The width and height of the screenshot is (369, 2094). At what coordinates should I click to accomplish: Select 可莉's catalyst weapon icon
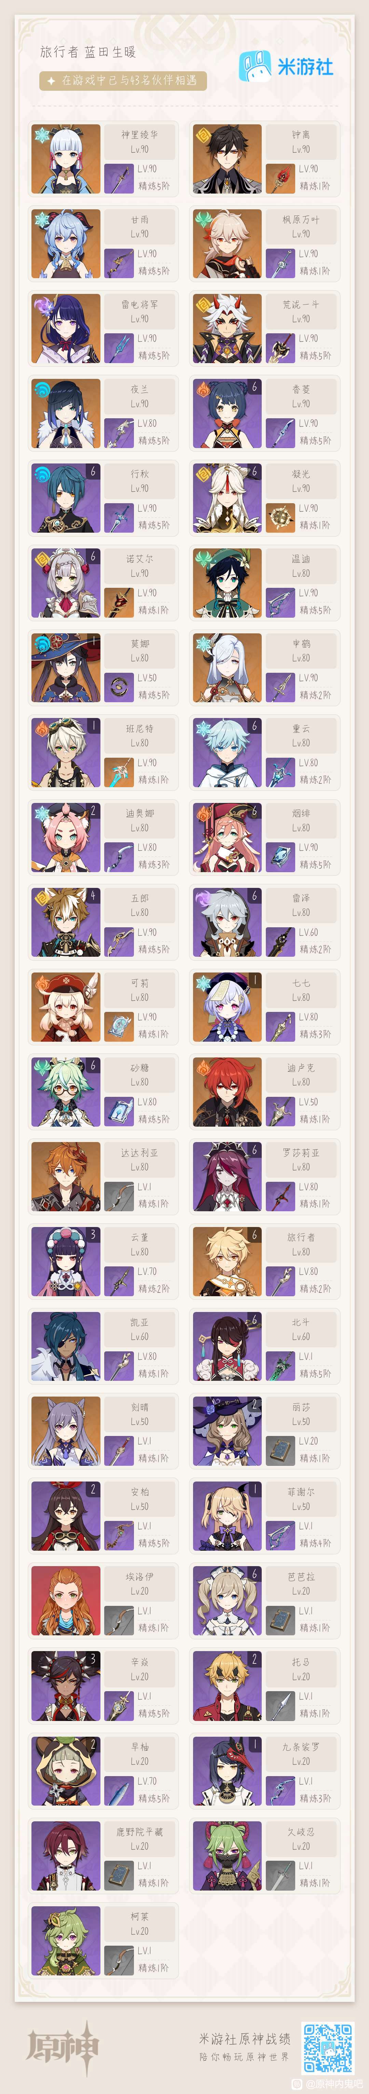[x=119, y=1026]
